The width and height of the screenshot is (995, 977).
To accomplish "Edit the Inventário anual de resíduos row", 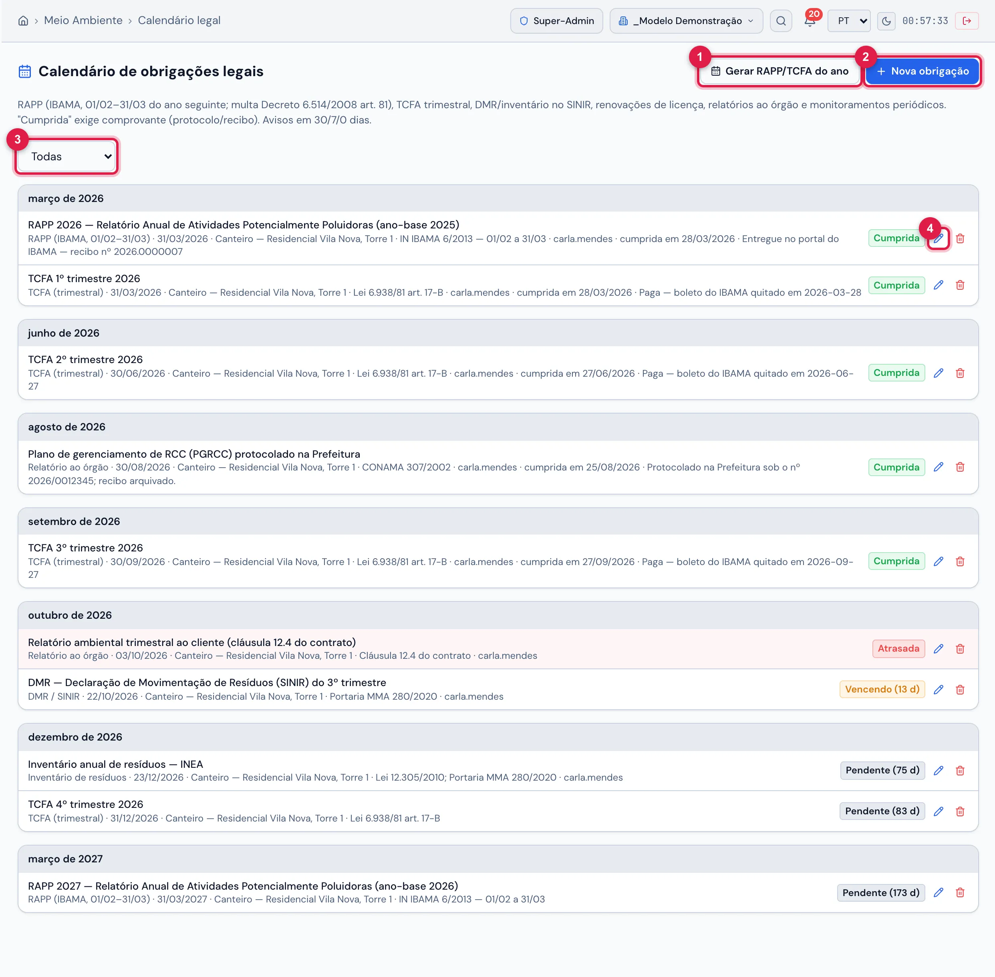I will (938, 771).
